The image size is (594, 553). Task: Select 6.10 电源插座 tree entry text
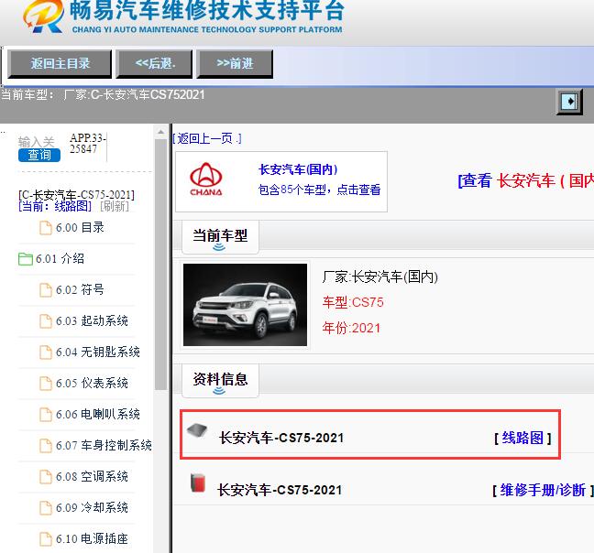[x=92, y=538]
